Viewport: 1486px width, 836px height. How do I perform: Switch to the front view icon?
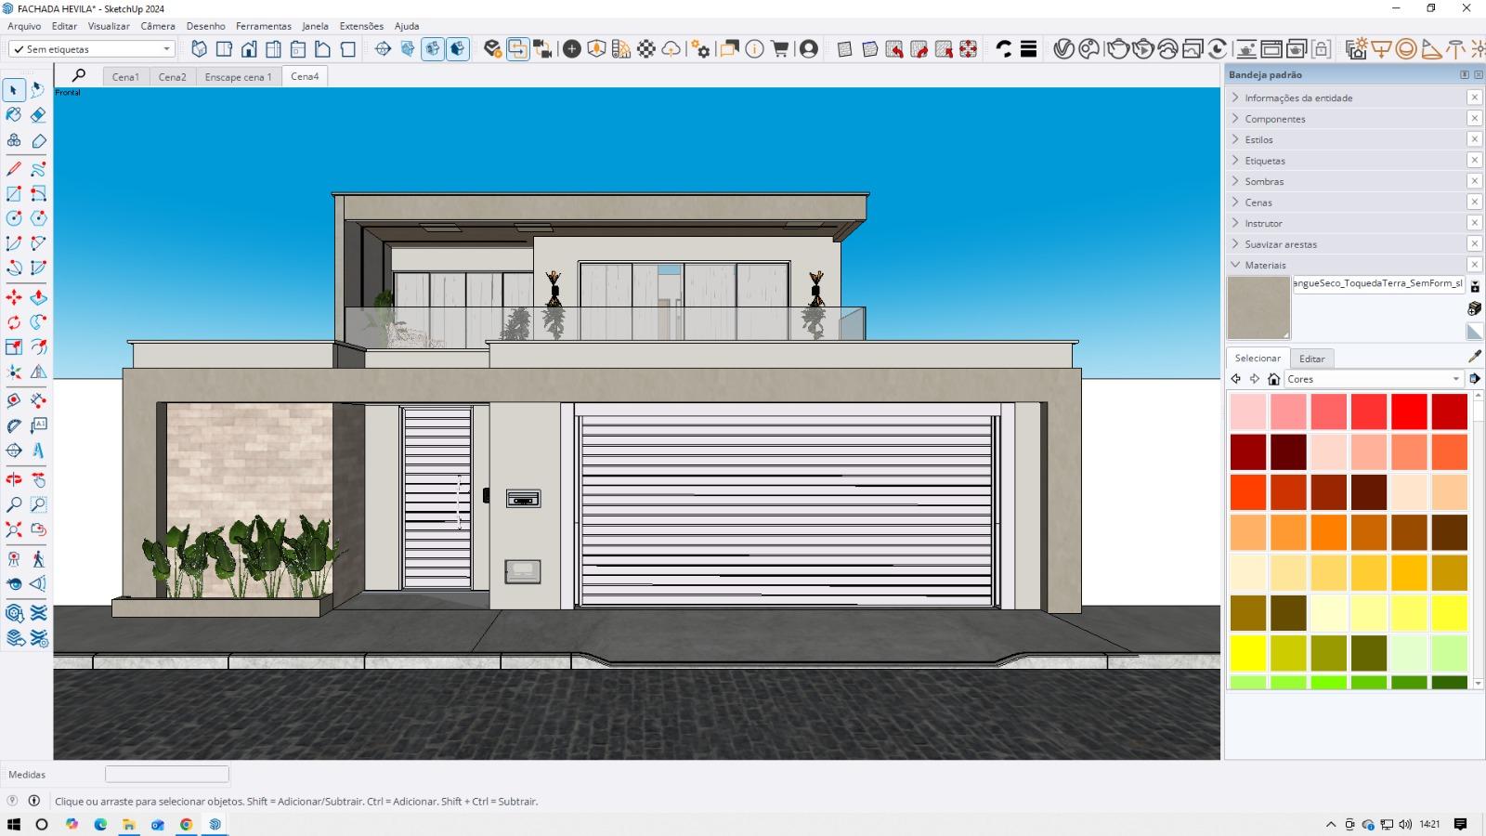pyautogui.click(x=249, y=49)
